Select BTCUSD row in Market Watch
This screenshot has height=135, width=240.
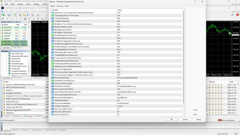pos(14,42)
